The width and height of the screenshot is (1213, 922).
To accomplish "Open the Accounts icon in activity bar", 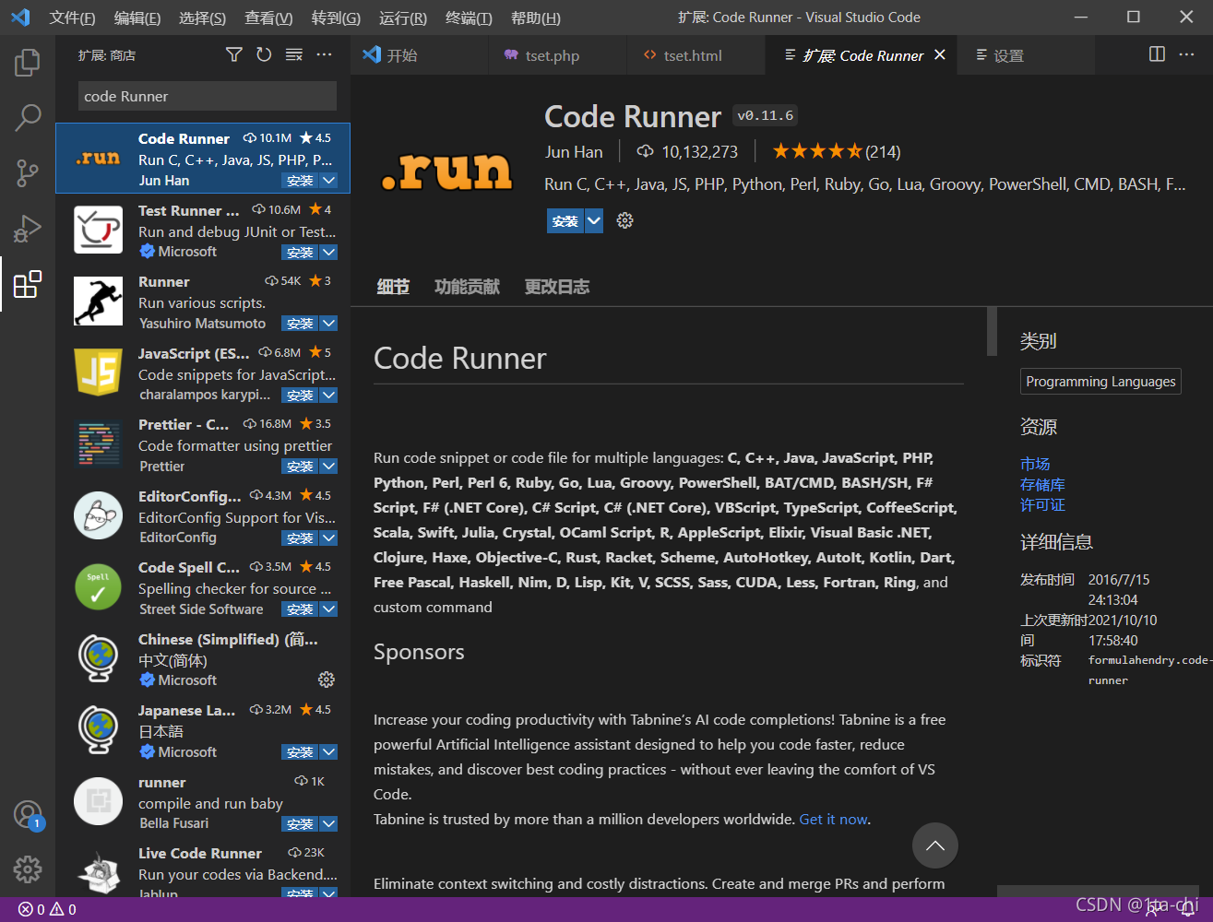I will point(28,814).
